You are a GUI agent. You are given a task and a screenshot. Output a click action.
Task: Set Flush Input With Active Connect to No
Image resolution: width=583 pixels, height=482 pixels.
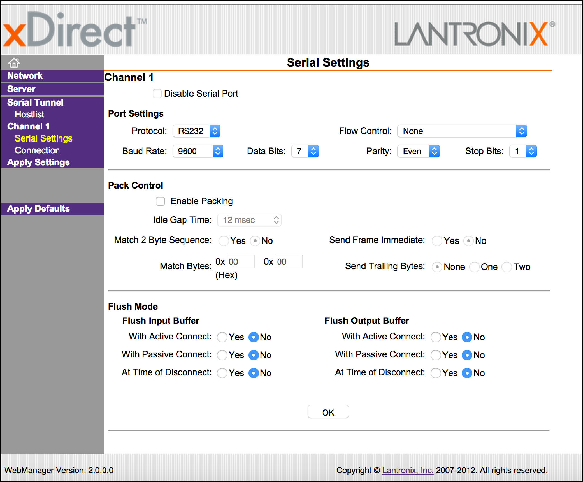[x=254, y=337]
